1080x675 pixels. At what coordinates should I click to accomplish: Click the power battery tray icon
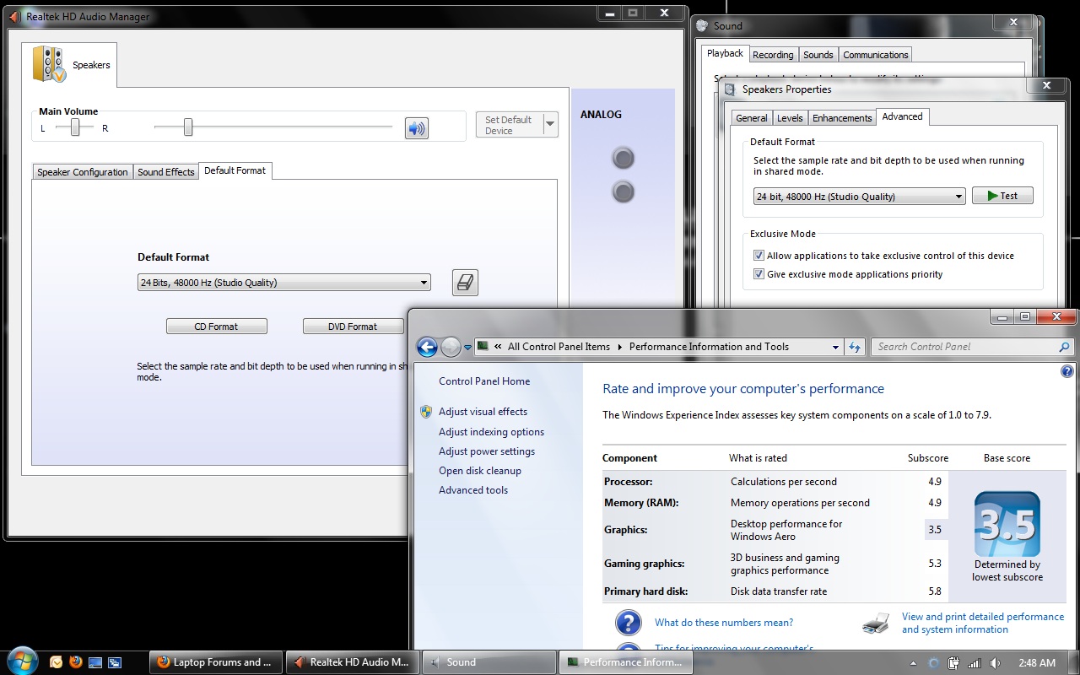(953, 663)
